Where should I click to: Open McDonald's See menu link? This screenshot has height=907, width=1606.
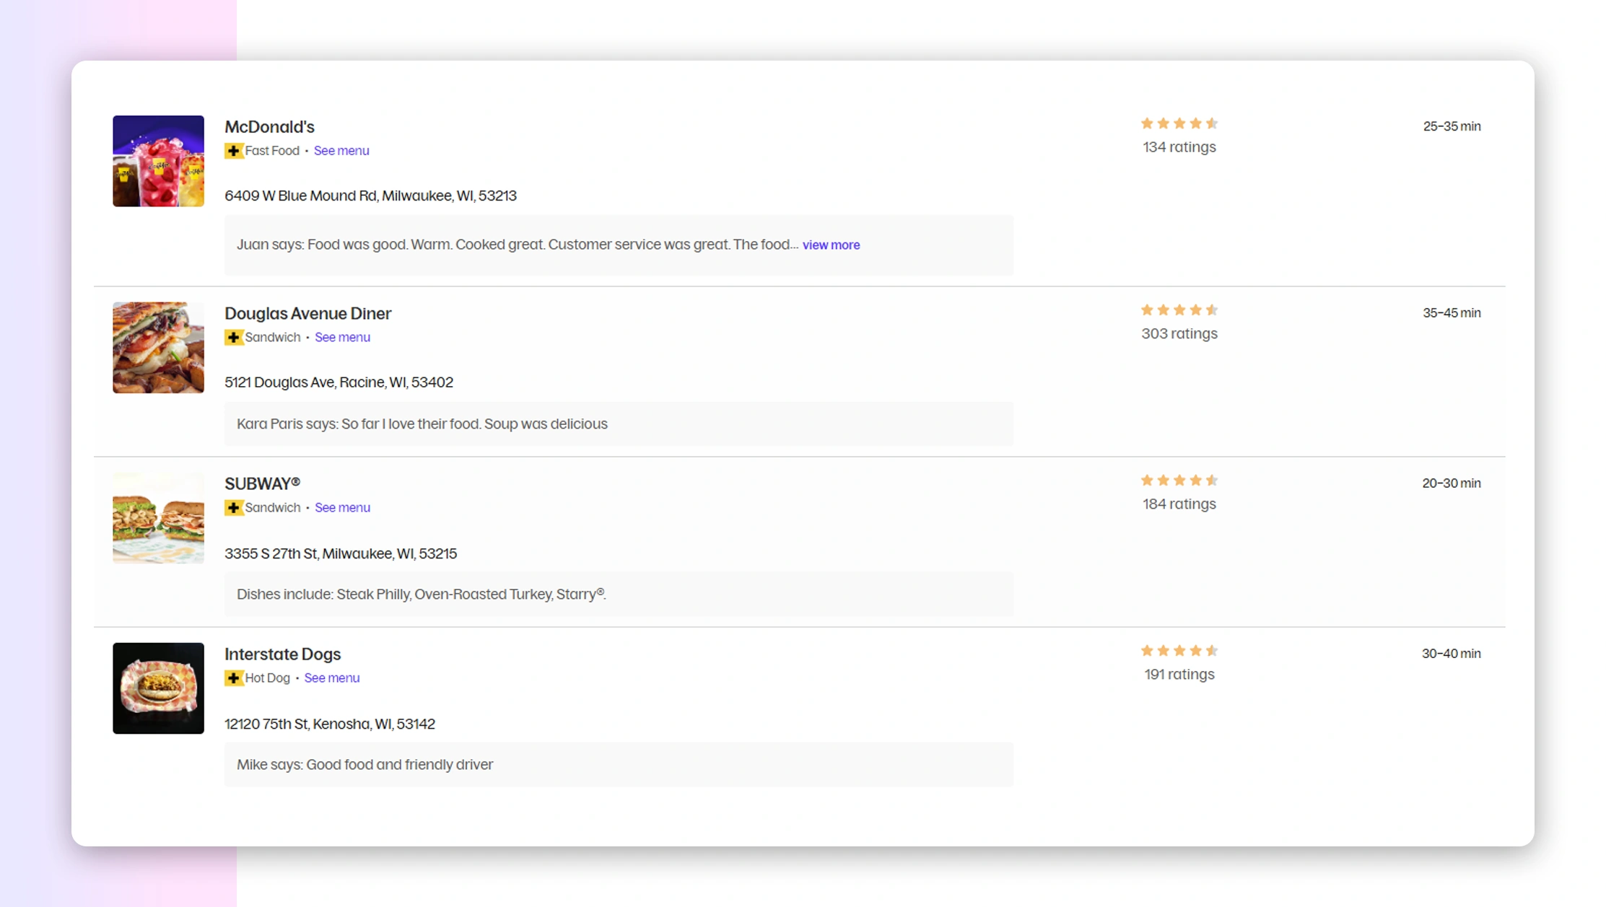(341, 151)
